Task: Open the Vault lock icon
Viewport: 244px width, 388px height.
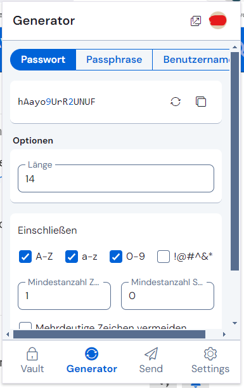Action: pyautogui.click(x=32, y=354)
